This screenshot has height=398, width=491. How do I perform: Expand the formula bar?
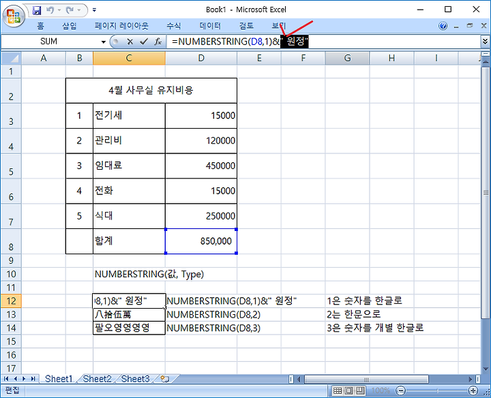(x=485, y=42)
